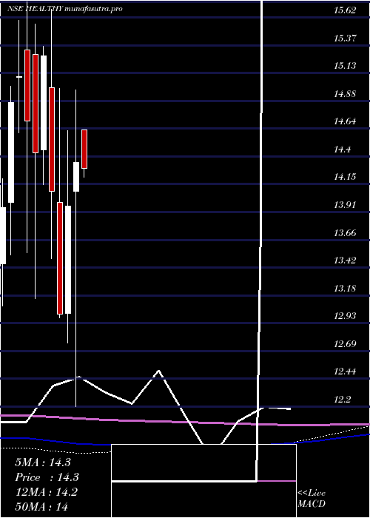Screen dimensions: 370x518
Task: Click the 12.69 price axis label
Action: (x=345, y=344)
